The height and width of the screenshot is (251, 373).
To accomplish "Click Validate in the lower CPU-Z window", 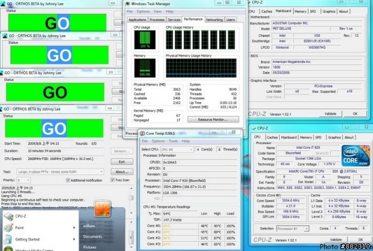I will tap(336, 239).
